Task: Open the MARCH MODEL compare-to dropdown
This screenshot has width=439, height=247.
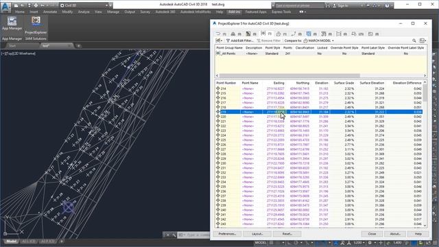Action: [319, 41]
